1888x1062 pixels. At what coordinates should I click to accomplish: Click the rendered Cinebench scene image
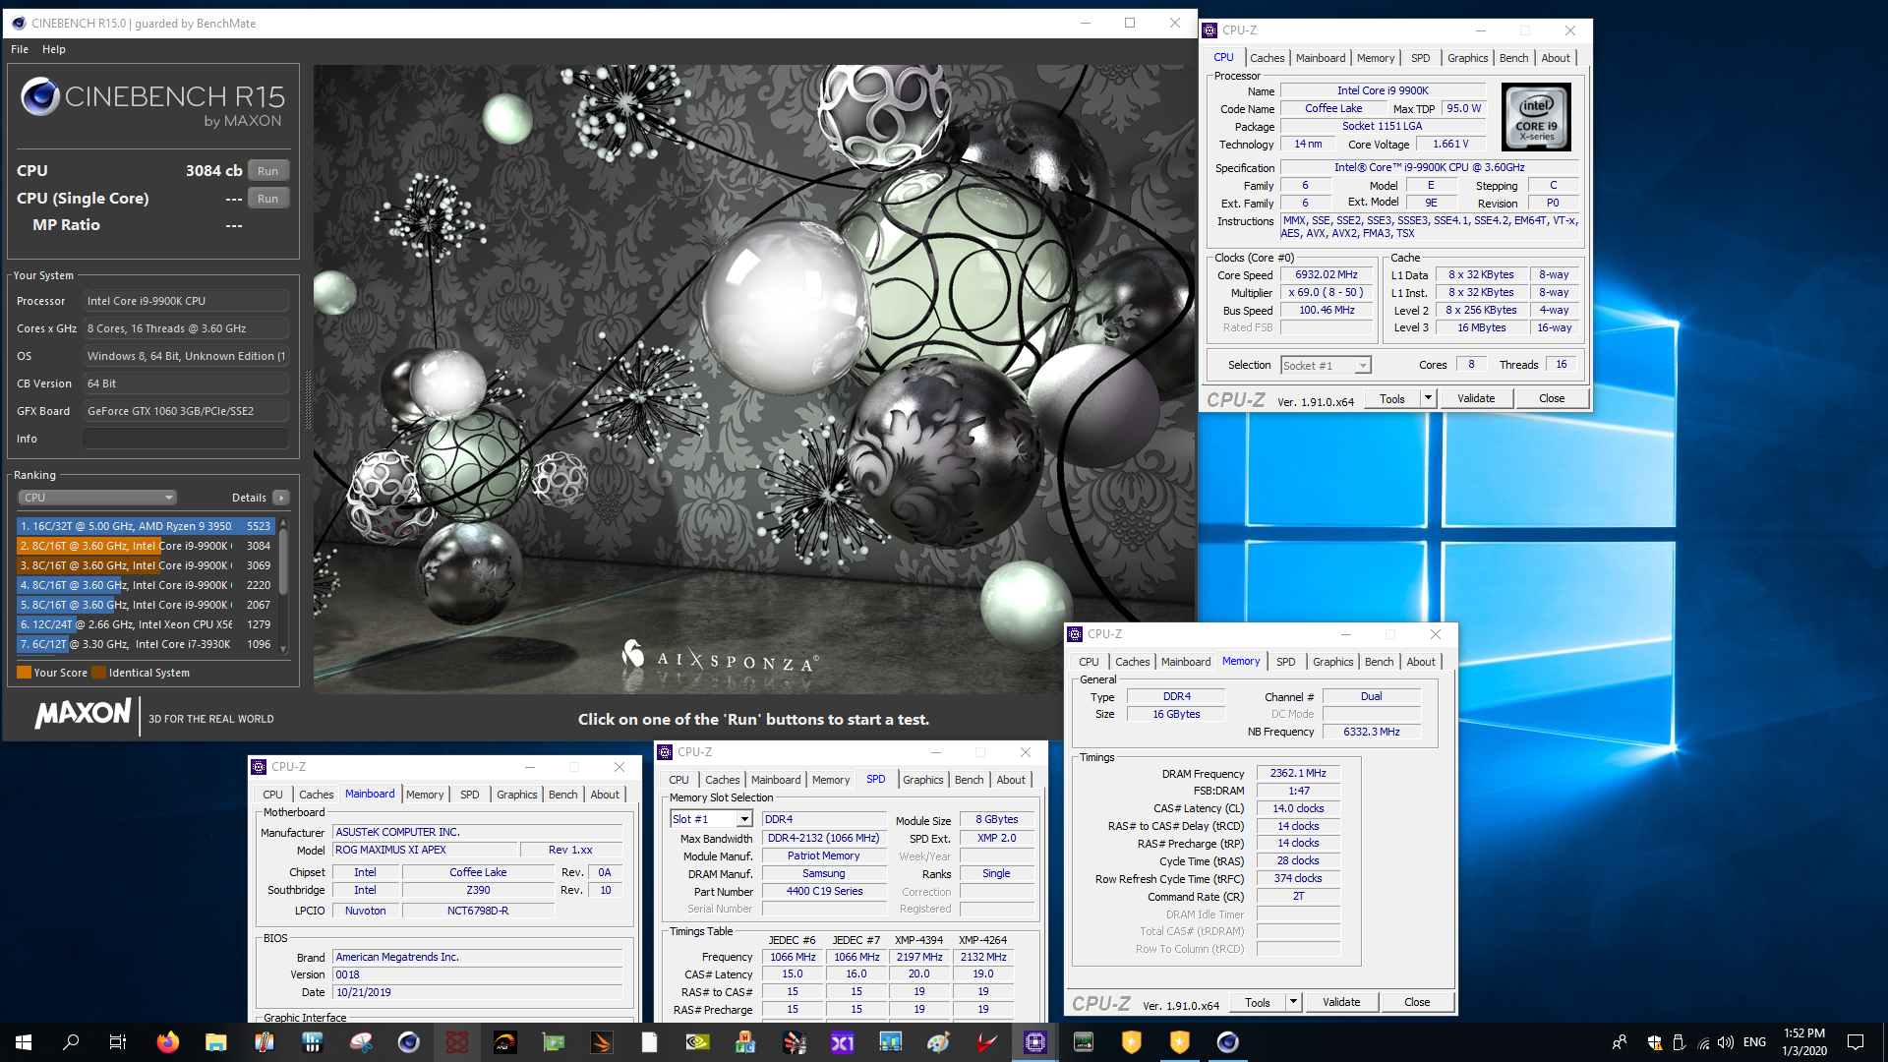click(754, 379)
